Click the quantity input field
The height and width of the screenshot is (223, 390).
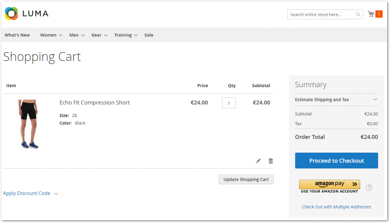tap(229, 103)
